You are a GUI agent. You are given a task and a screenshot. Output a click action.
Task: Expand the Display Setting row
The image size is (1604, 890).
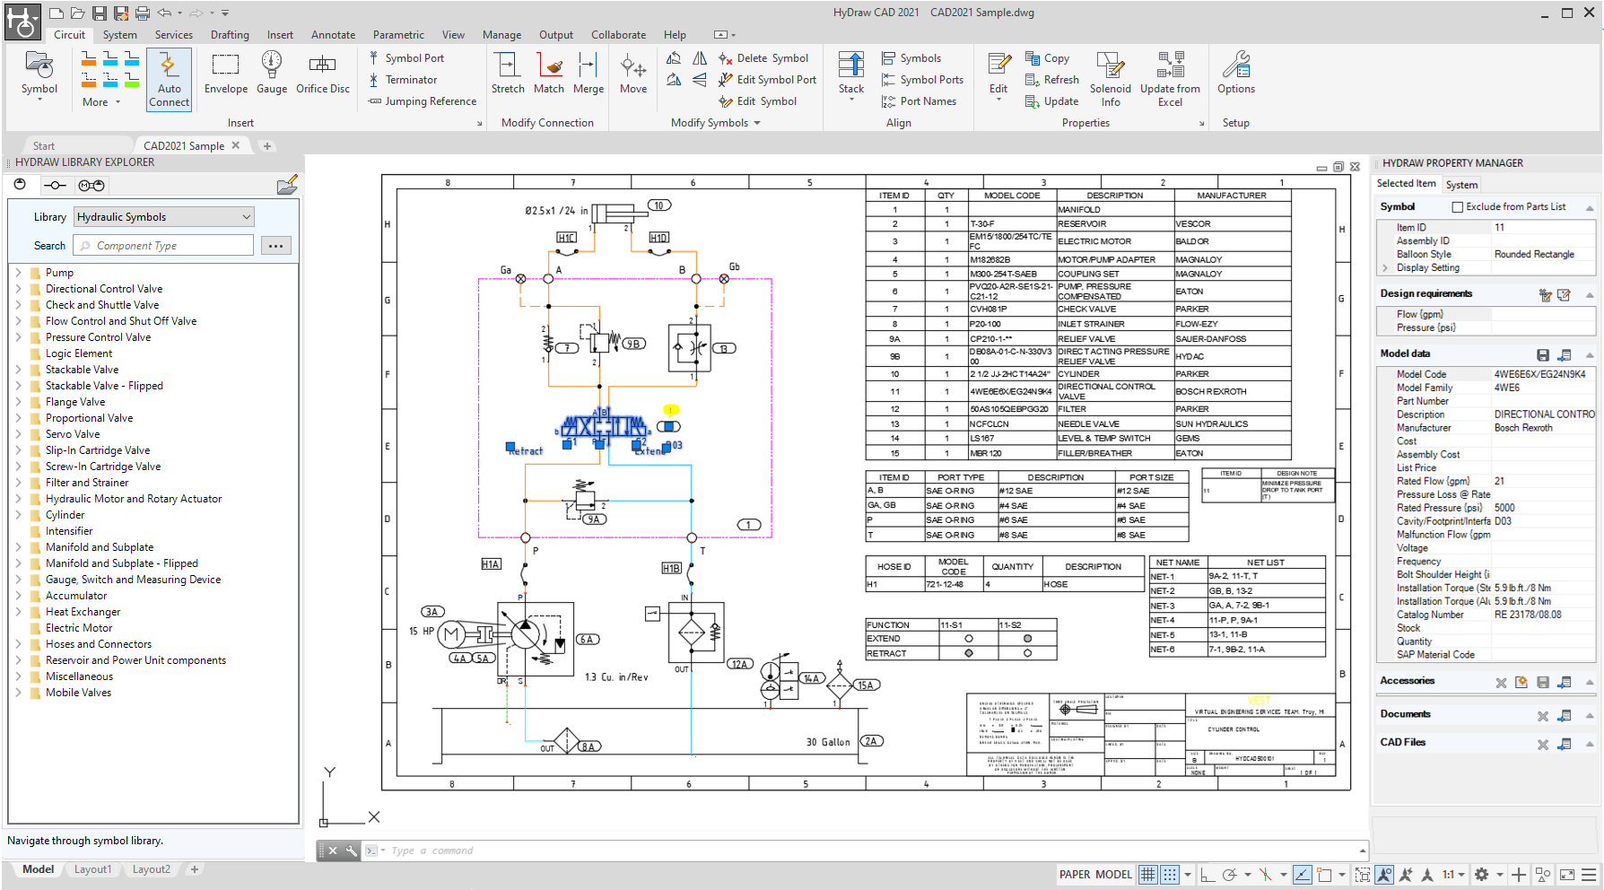click(1385, 268)
